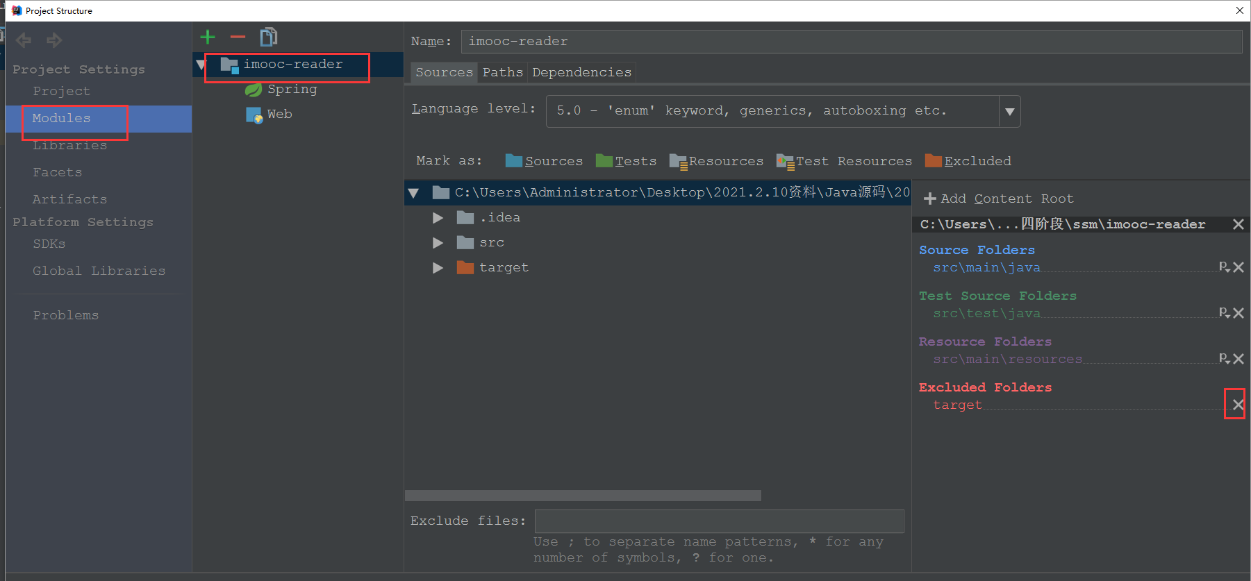
Task: Open SDKs platform settings
Action: [49, 244]
